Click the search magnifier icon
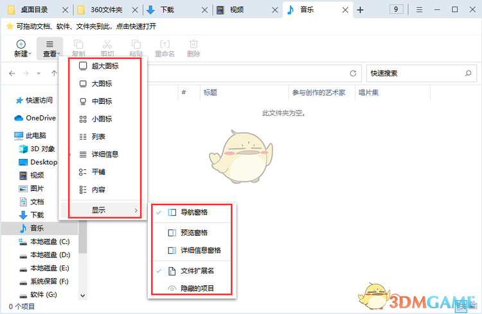 pyautogui.click(x=468, y=73)
